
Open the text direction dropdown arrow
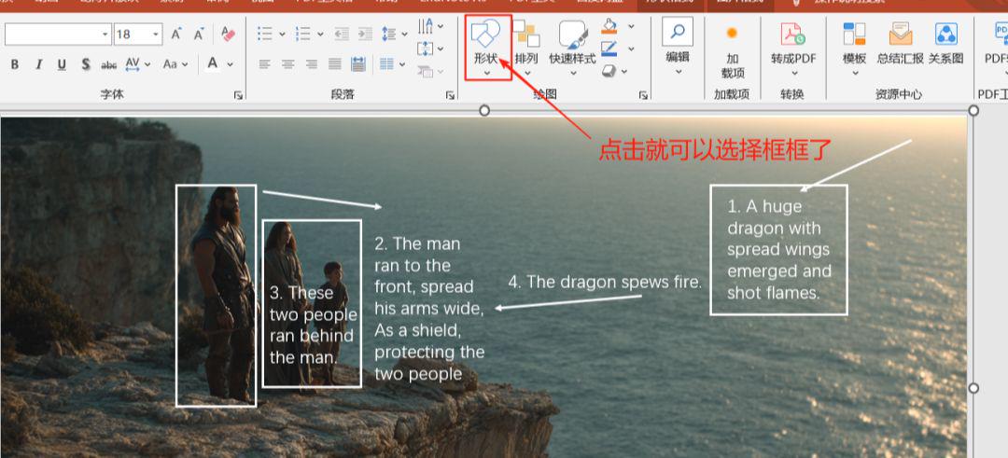pyautogui.click(x=441, y=26)
